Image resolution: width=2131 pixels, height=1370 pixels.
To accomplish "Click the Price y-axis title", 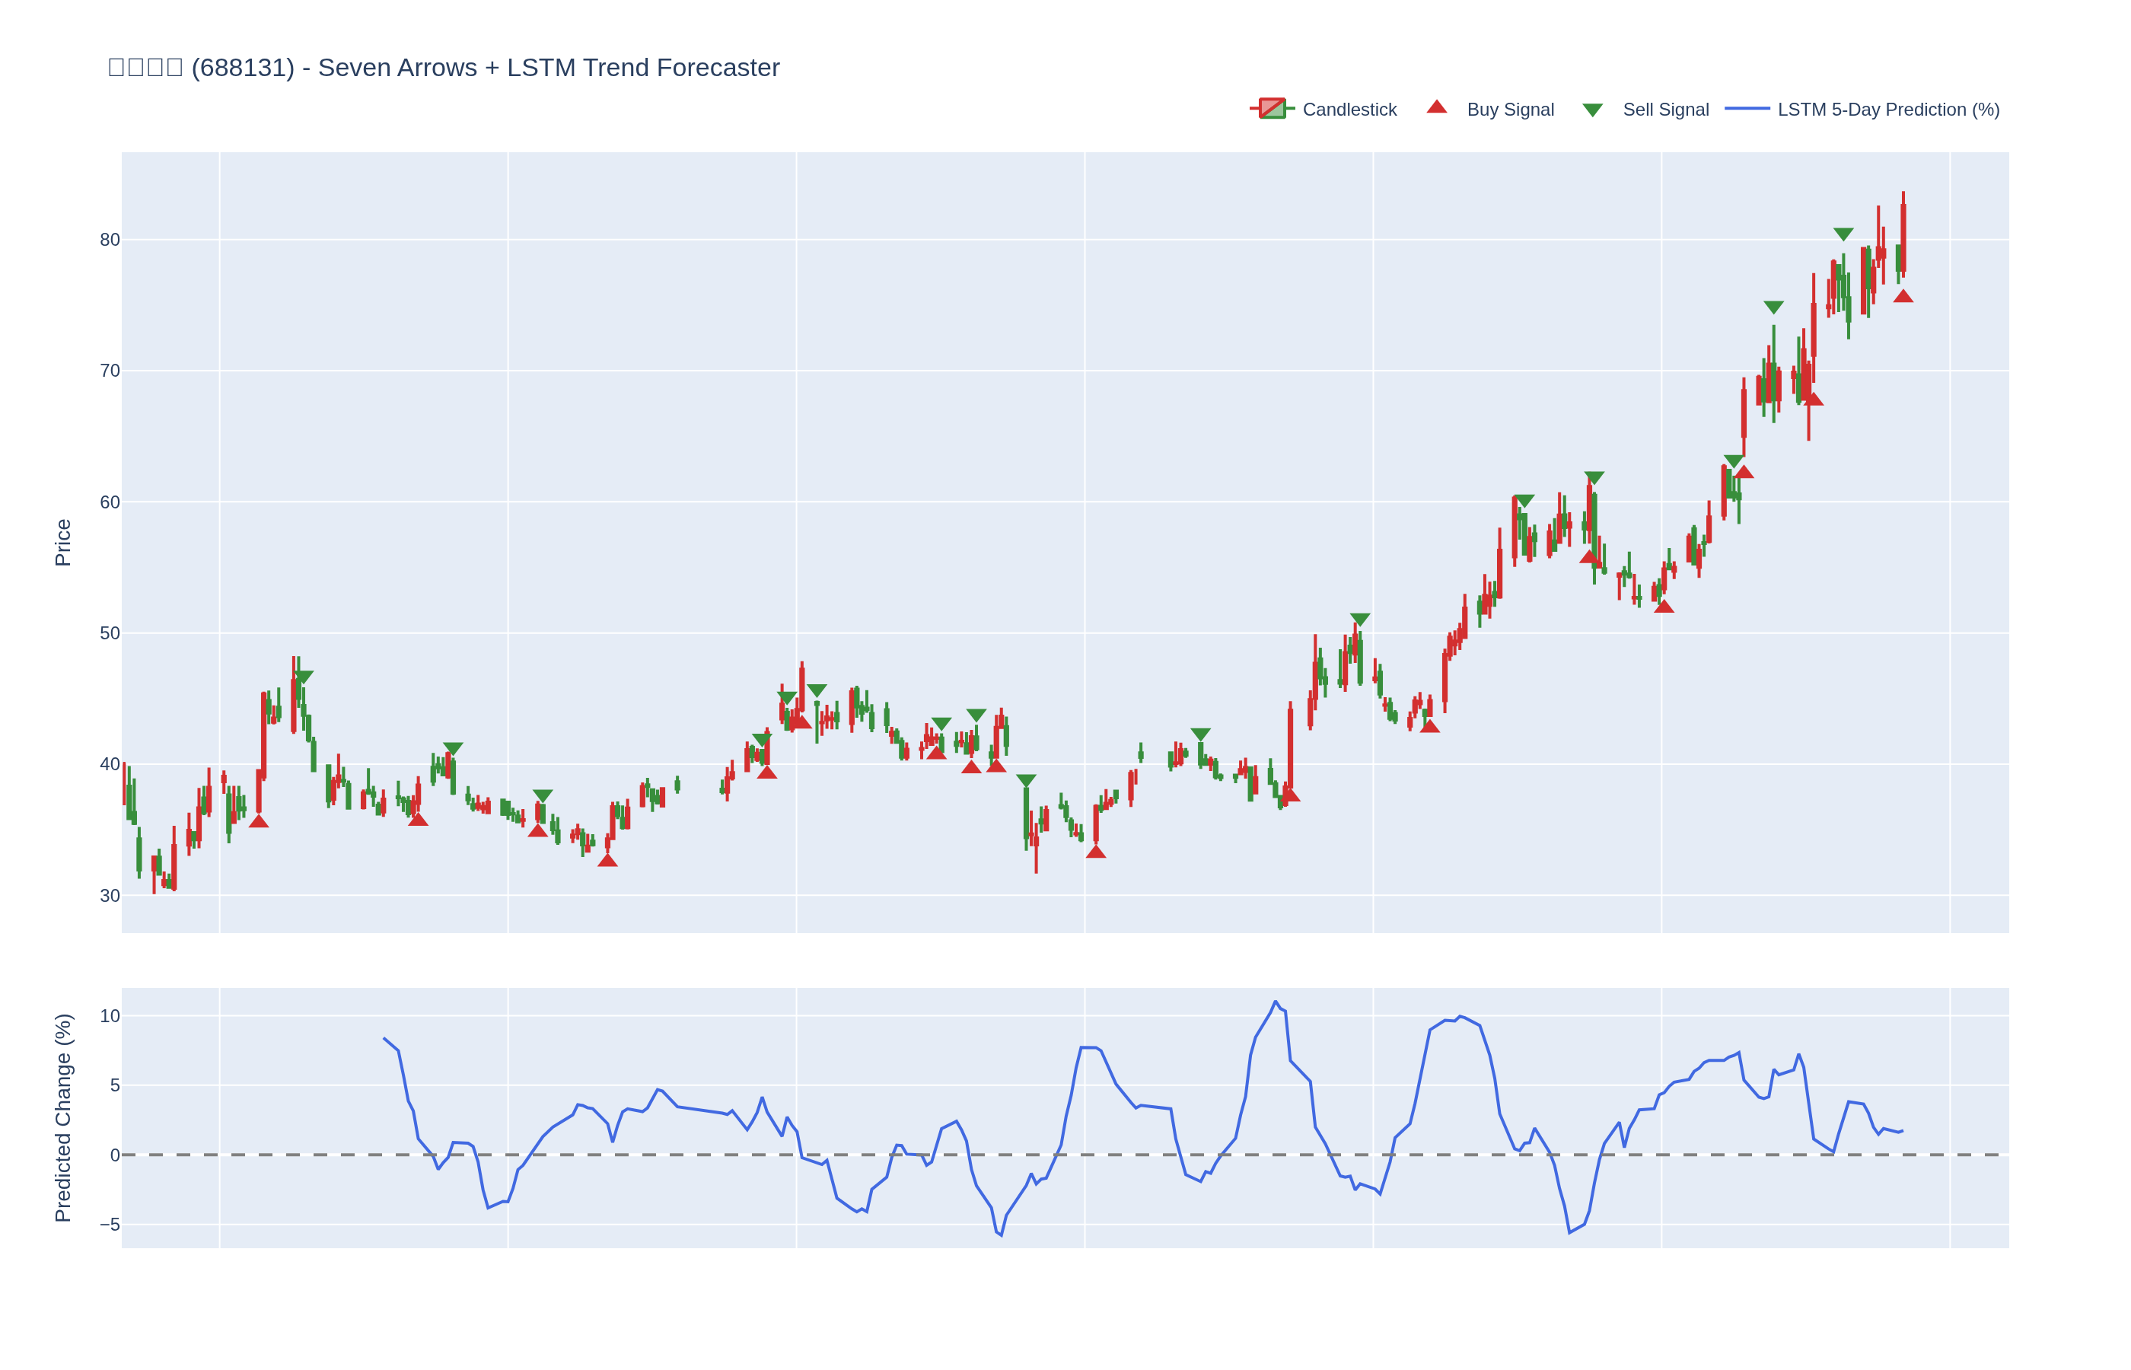I will (x=62, y=542).
